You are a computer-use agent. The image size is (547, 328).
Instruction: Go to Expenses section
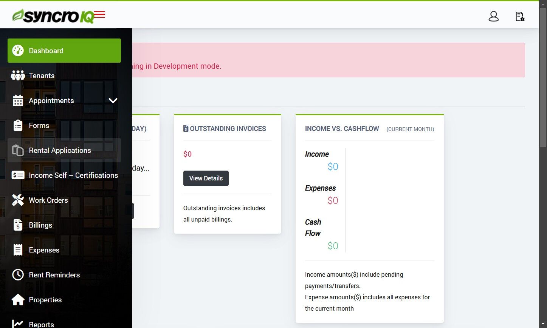pos(64,250)
